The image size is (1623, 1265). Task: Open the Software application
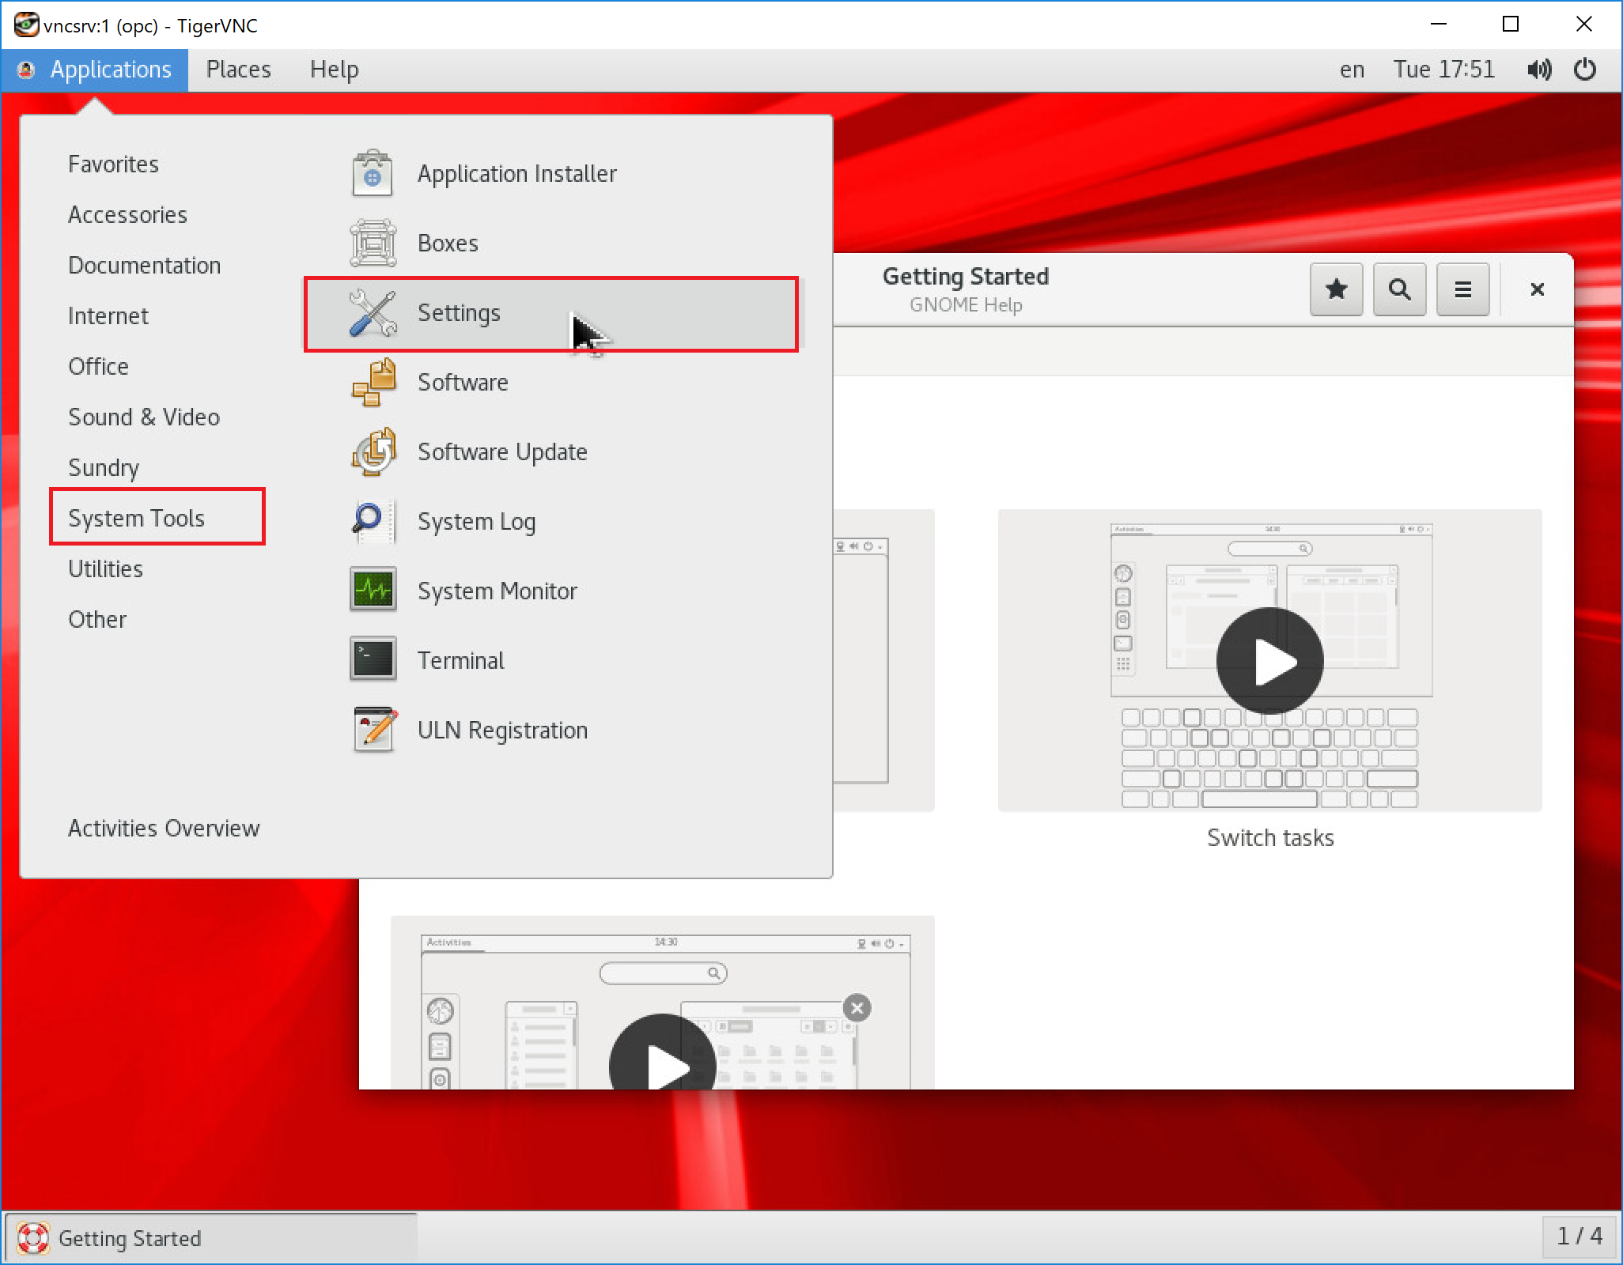(463, 382)
